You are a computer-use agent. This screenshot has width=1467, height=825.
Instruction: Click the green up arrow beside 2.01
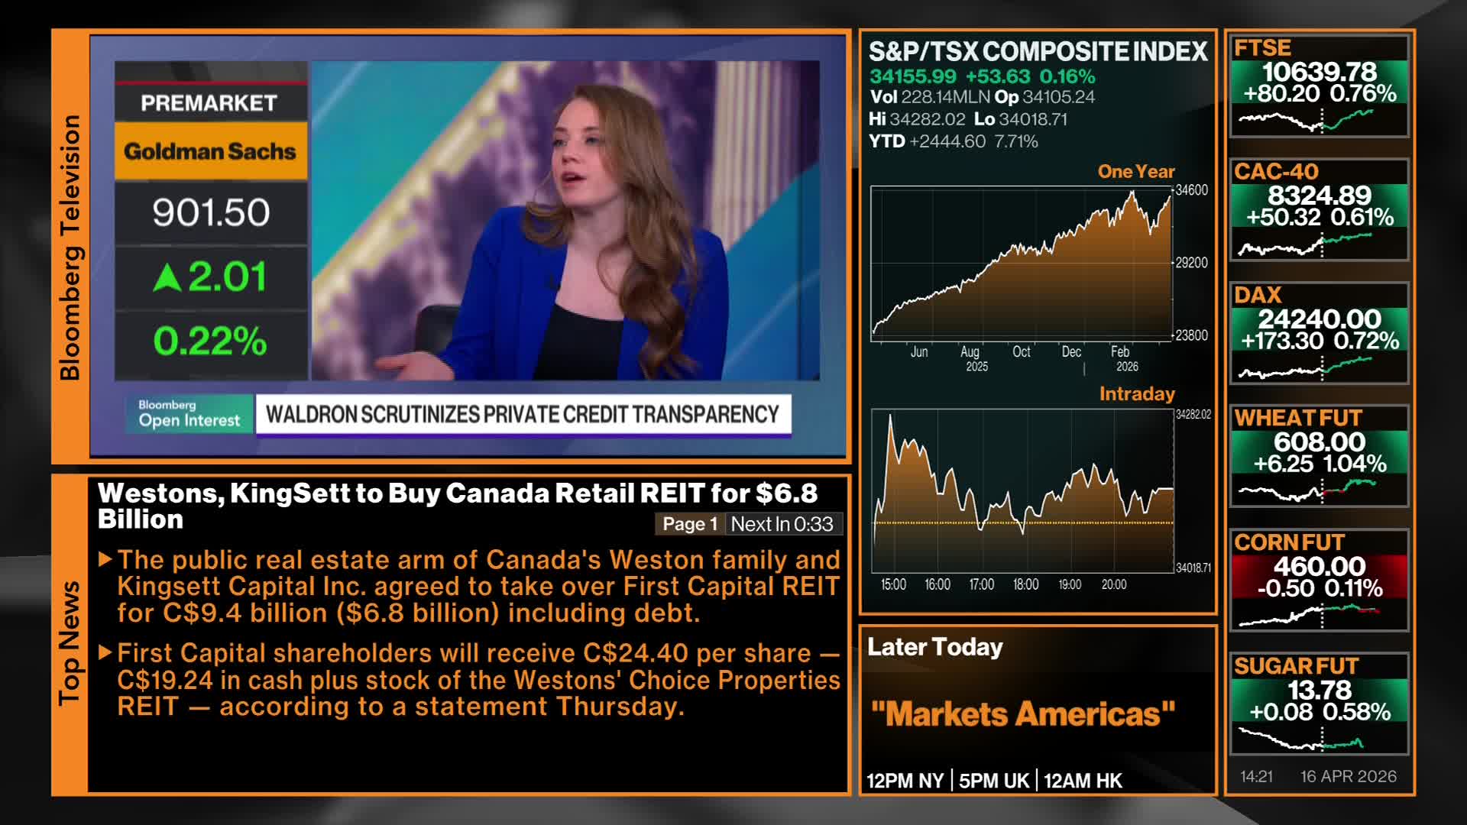[167, 278]
